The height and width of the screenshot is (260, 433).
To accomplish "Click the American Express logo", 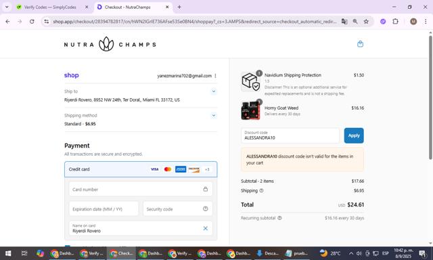I will click(181, 169).
